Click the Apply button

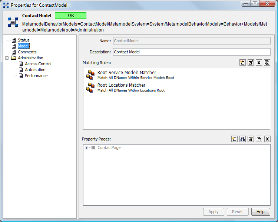pos(214,212)
